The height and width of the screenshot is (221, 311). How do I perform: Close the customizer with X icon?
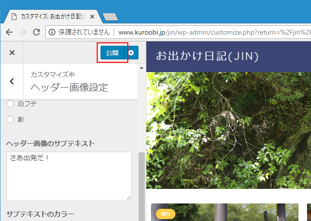click(x=12, y=53)
